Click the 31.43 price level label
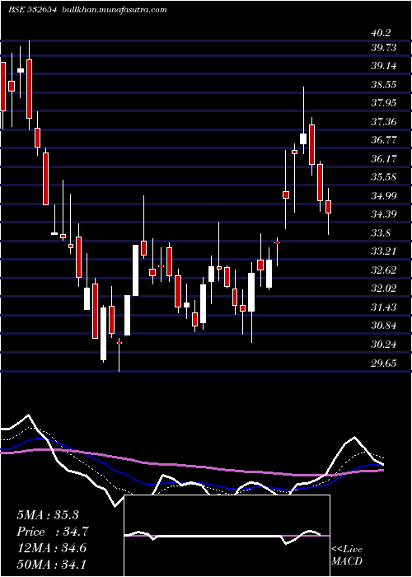This screenshot has height=577, width=412. click(383, 307)
